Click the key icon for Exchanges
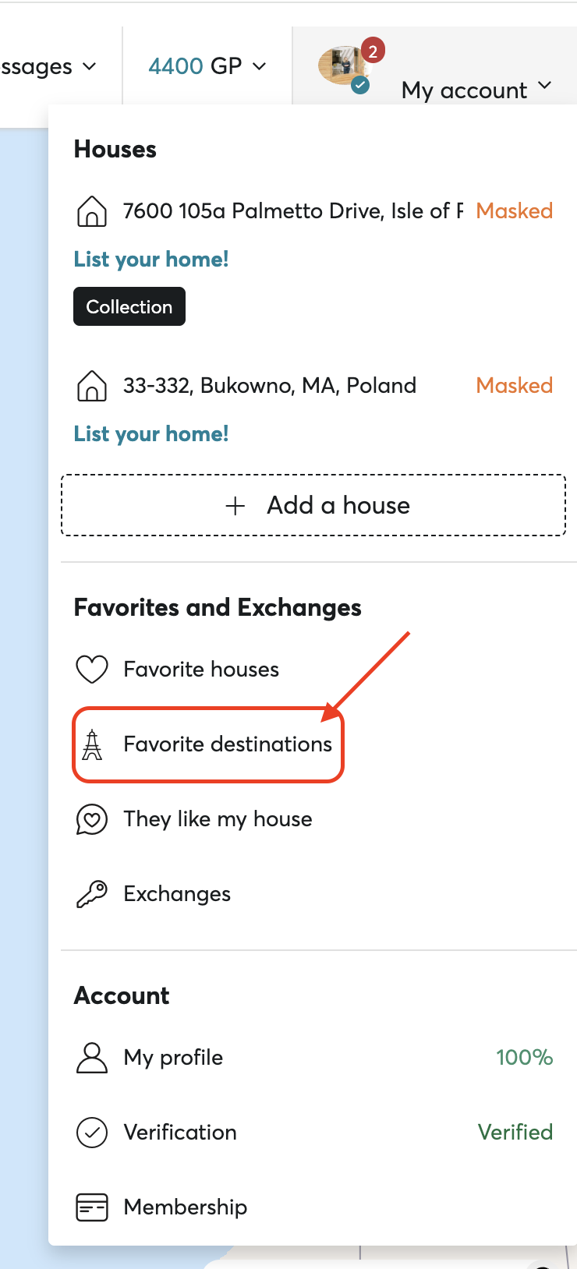 (x=92, y=894)
